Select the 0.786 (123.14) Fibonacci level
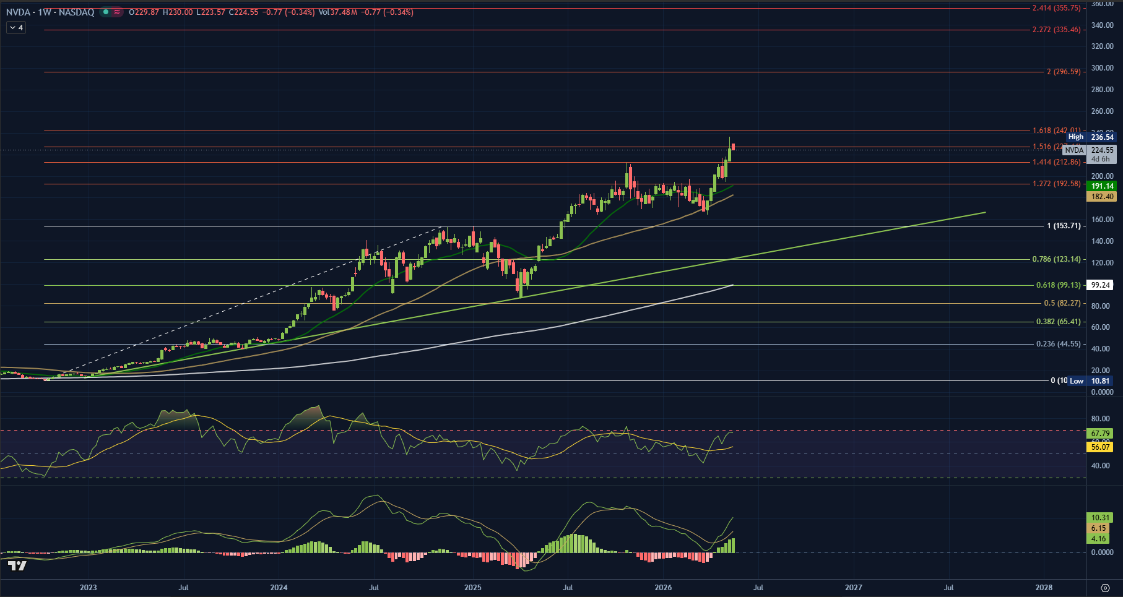Screen dimensions: 1123x597 (1056, 259)
